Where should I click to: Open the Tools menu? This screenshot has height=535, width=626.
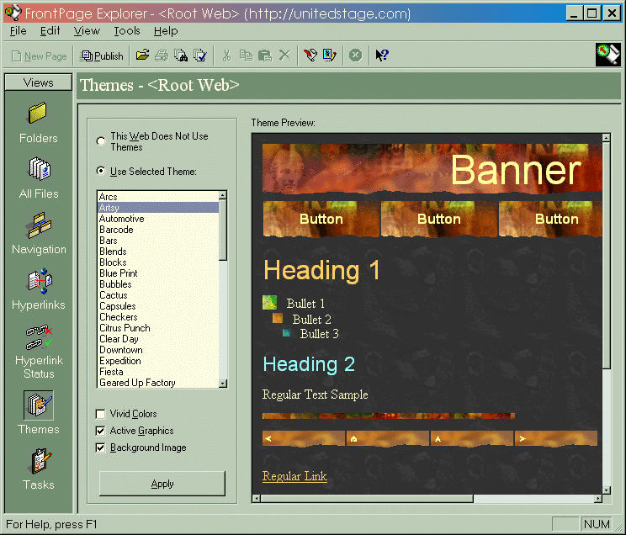tap(127, 31)
